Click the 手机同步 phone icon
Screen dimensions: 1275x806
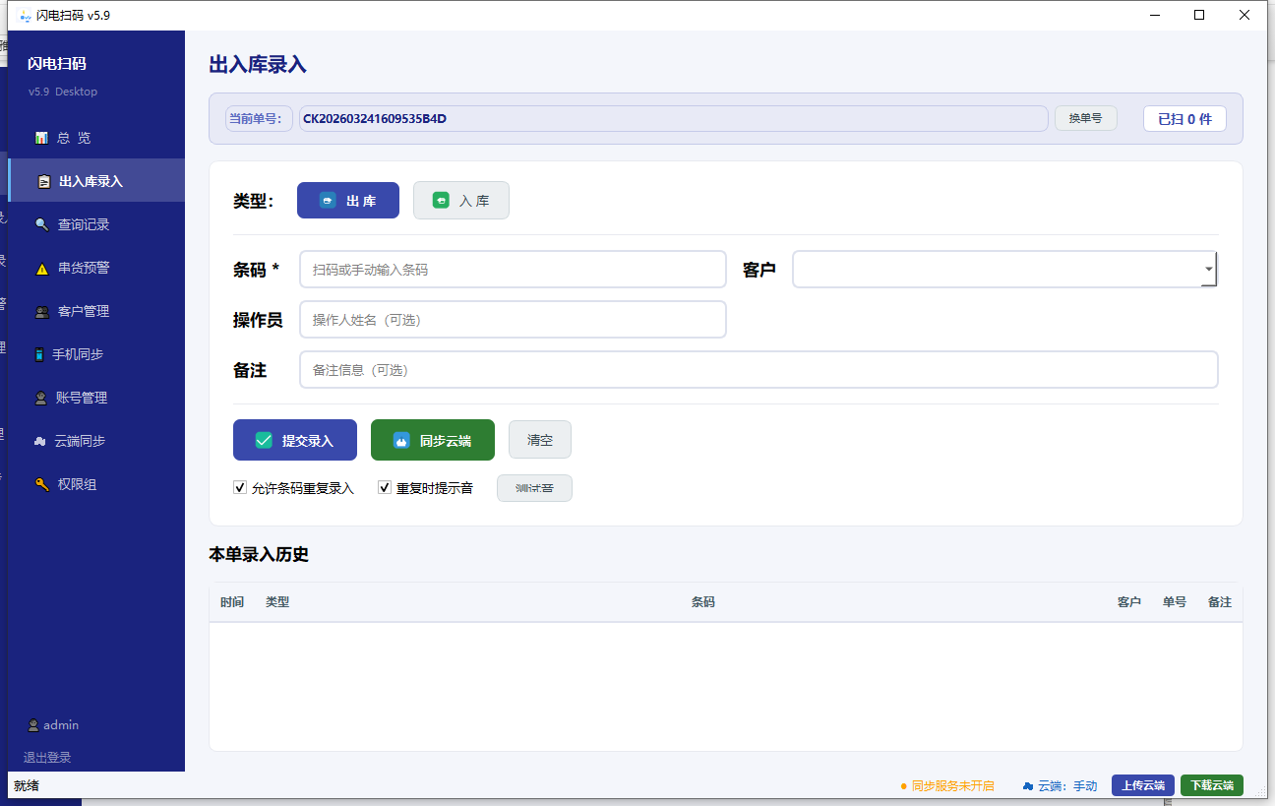pyautogui.click(x=39, y=354)
